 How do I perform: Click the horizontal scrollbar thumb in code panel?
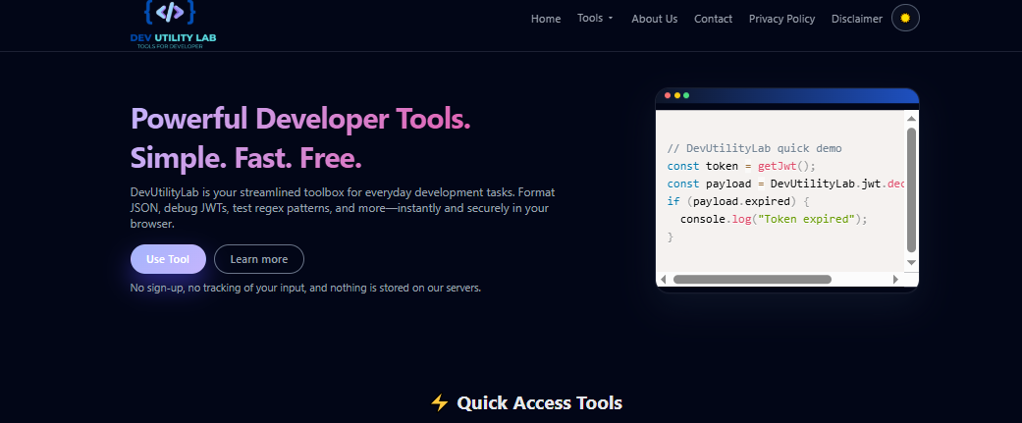tap(752, 280)
